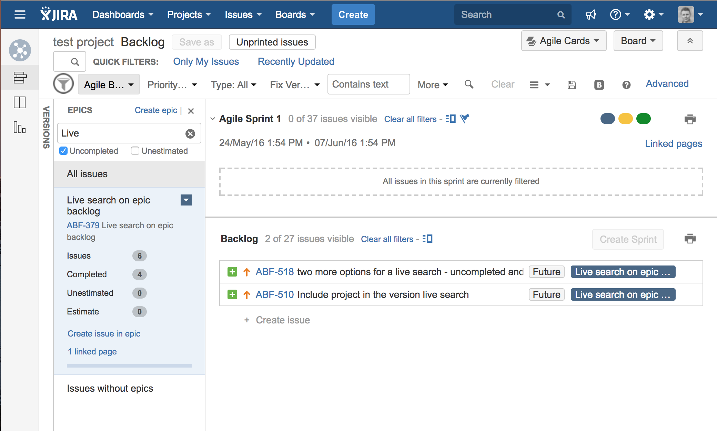The width and height of the screenshot is (717, 431).
Task: Toggle Only My Issues quick filter
Action: click(206, 61)
